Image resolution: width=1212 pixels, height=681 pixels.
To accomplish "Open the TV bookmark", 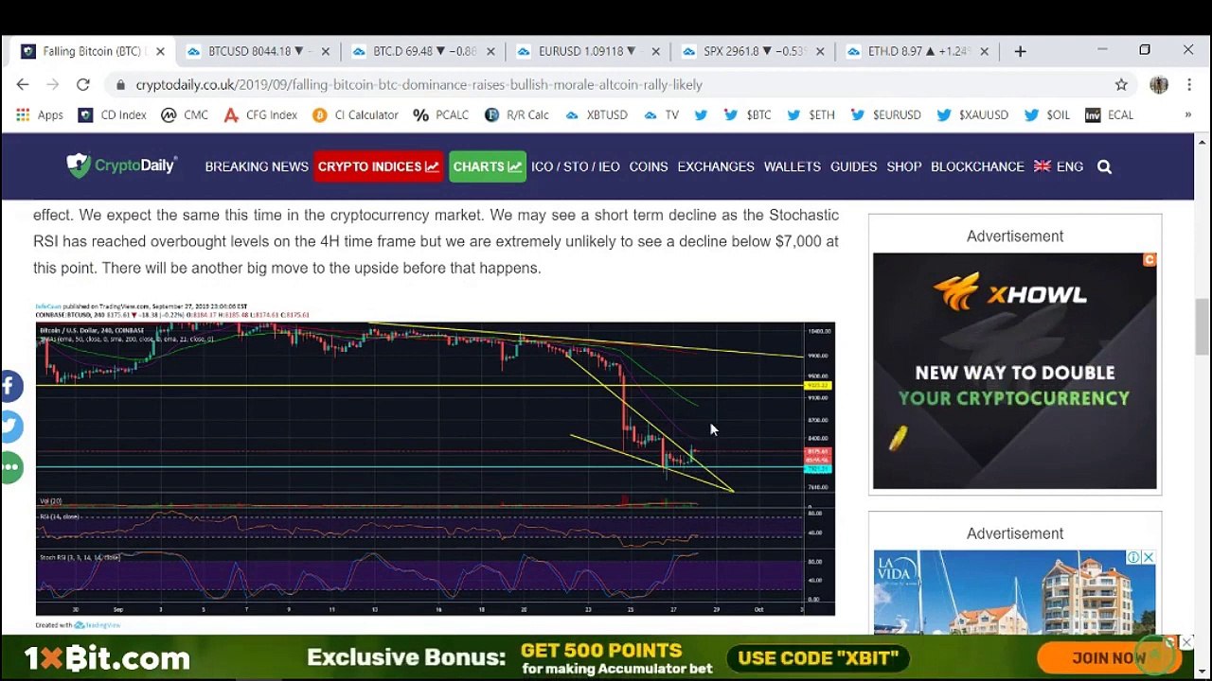I will pos(661,115).
